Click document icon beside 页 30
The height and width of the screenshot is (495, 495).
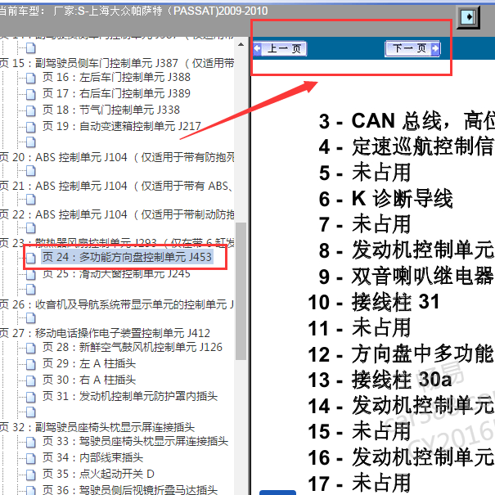pyautogui.click(x=30, y=380)
